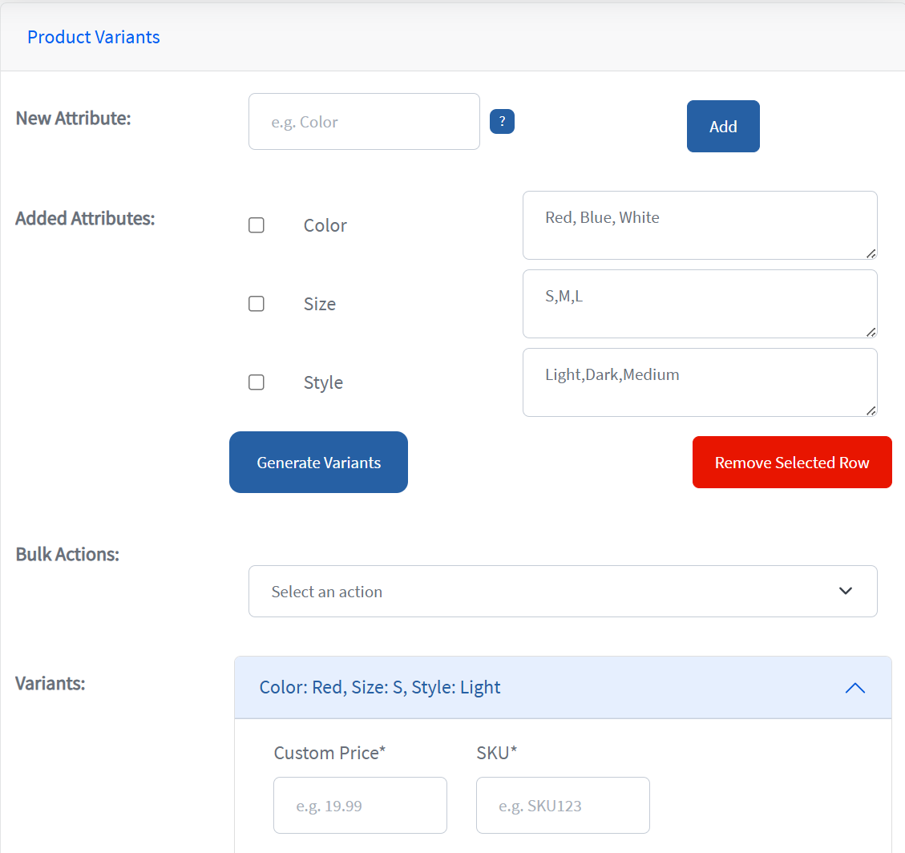Click the 'Size' attribute label
Viewport: 905px width, 853px height.
click(x=320, y=304)
